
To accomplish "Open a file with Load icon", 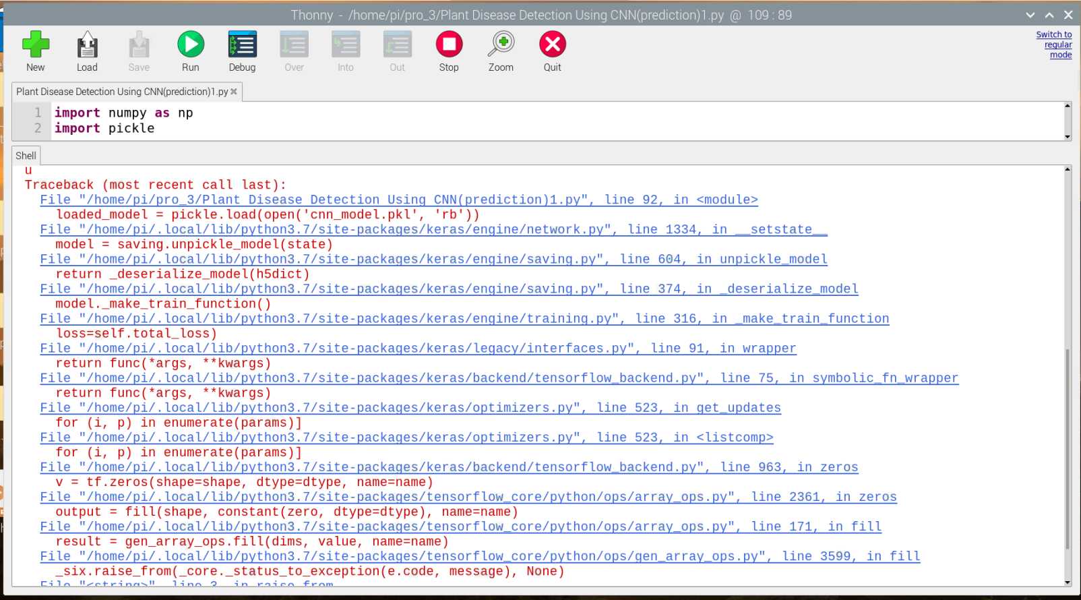I will coord(87,51).
